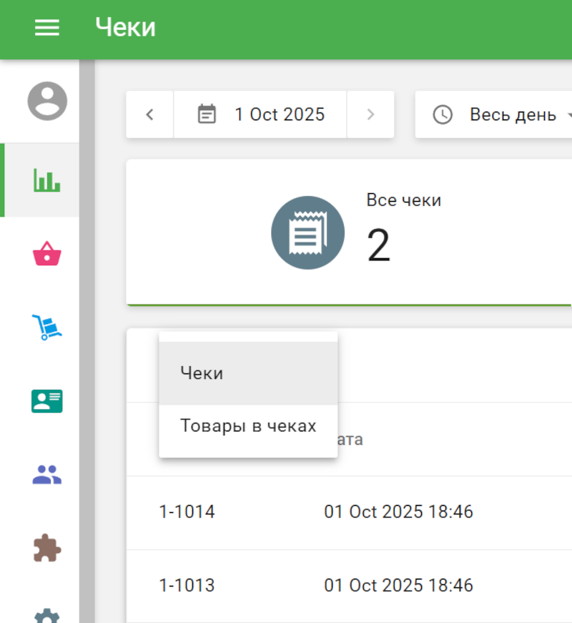Open the reports bar chart section
The image size is (572, 623).
(x=47, y=180)
